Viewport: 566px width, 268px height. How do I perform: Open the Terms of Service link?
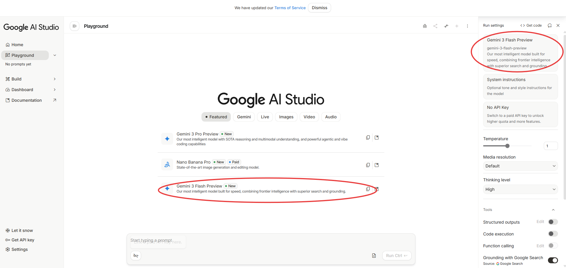coord(290,8)
